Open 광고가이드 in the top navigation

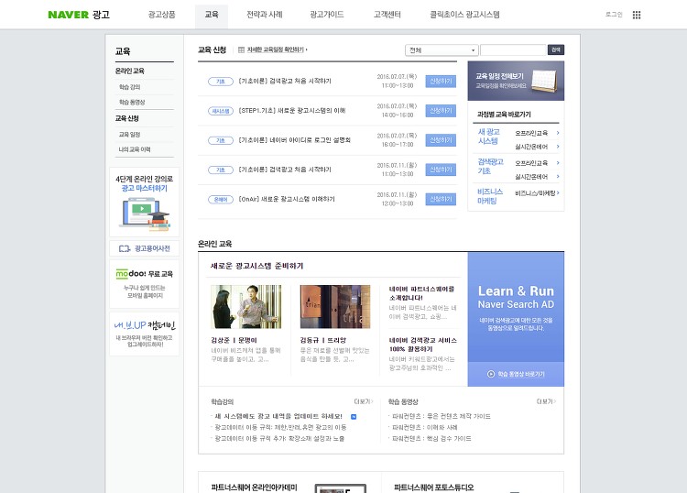coord(327,15)
